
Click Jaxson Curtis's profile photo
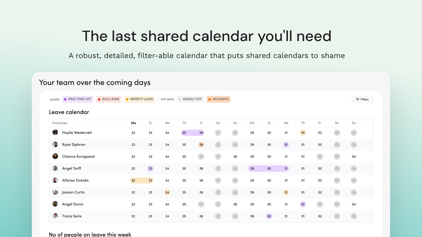pyautogui.click(x=55, y=192)
